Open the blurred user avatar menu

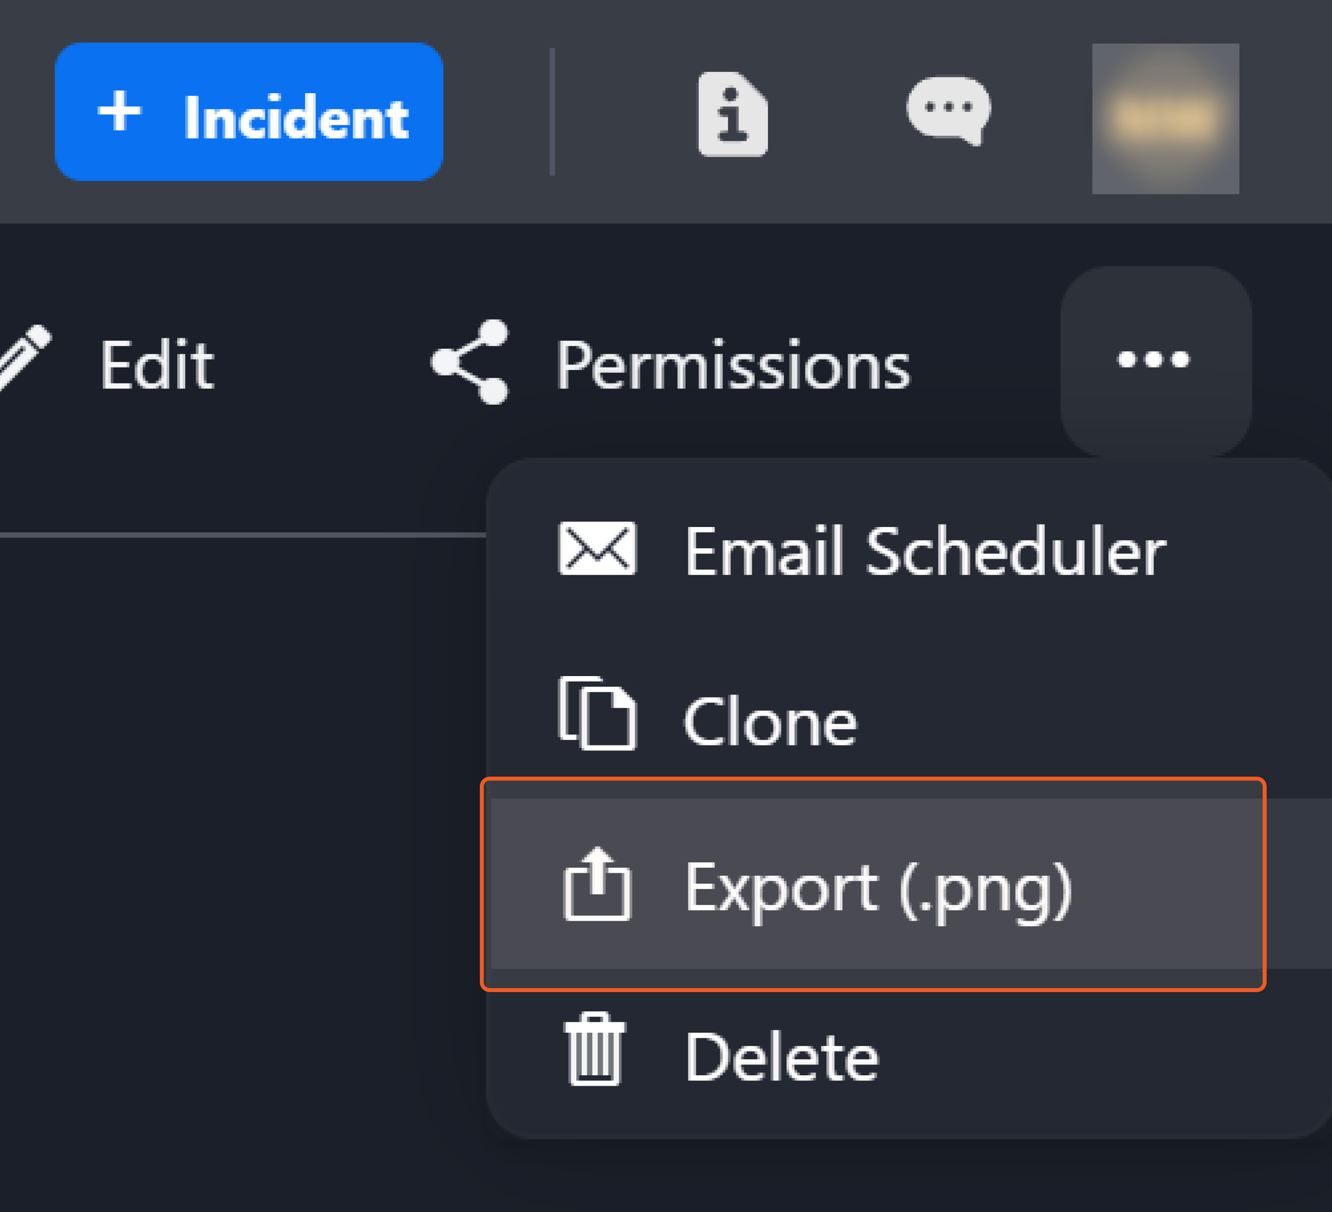coord(1165,118)
